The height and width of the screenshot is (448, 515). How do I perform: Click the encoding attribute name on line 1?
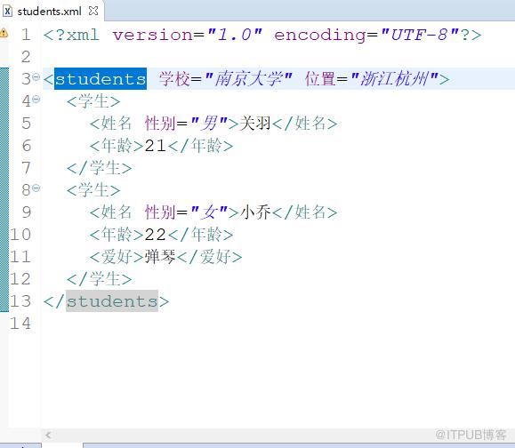(x=320, y=35)
